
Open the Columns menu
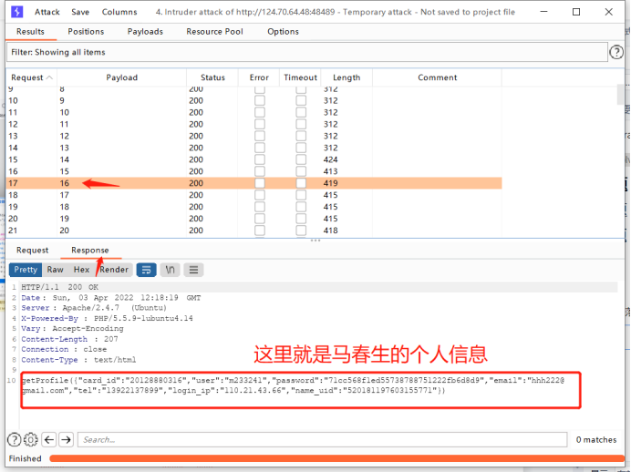point(119,12)
